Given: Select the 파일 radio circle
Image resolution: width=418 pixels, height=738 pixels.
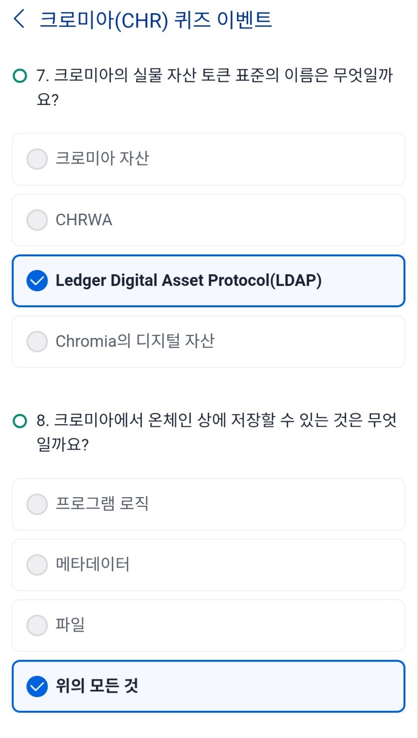Looking at the screenshot, I should point(37,625).
